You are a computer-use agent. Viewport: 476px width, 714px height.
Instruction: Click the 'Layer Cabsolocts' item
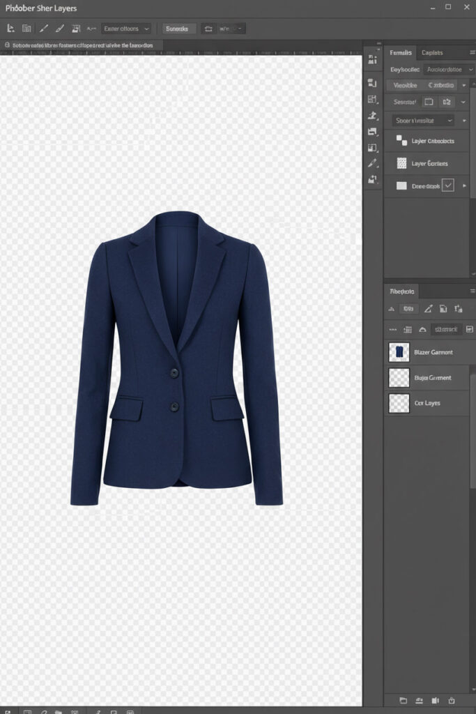coord(432,141)
